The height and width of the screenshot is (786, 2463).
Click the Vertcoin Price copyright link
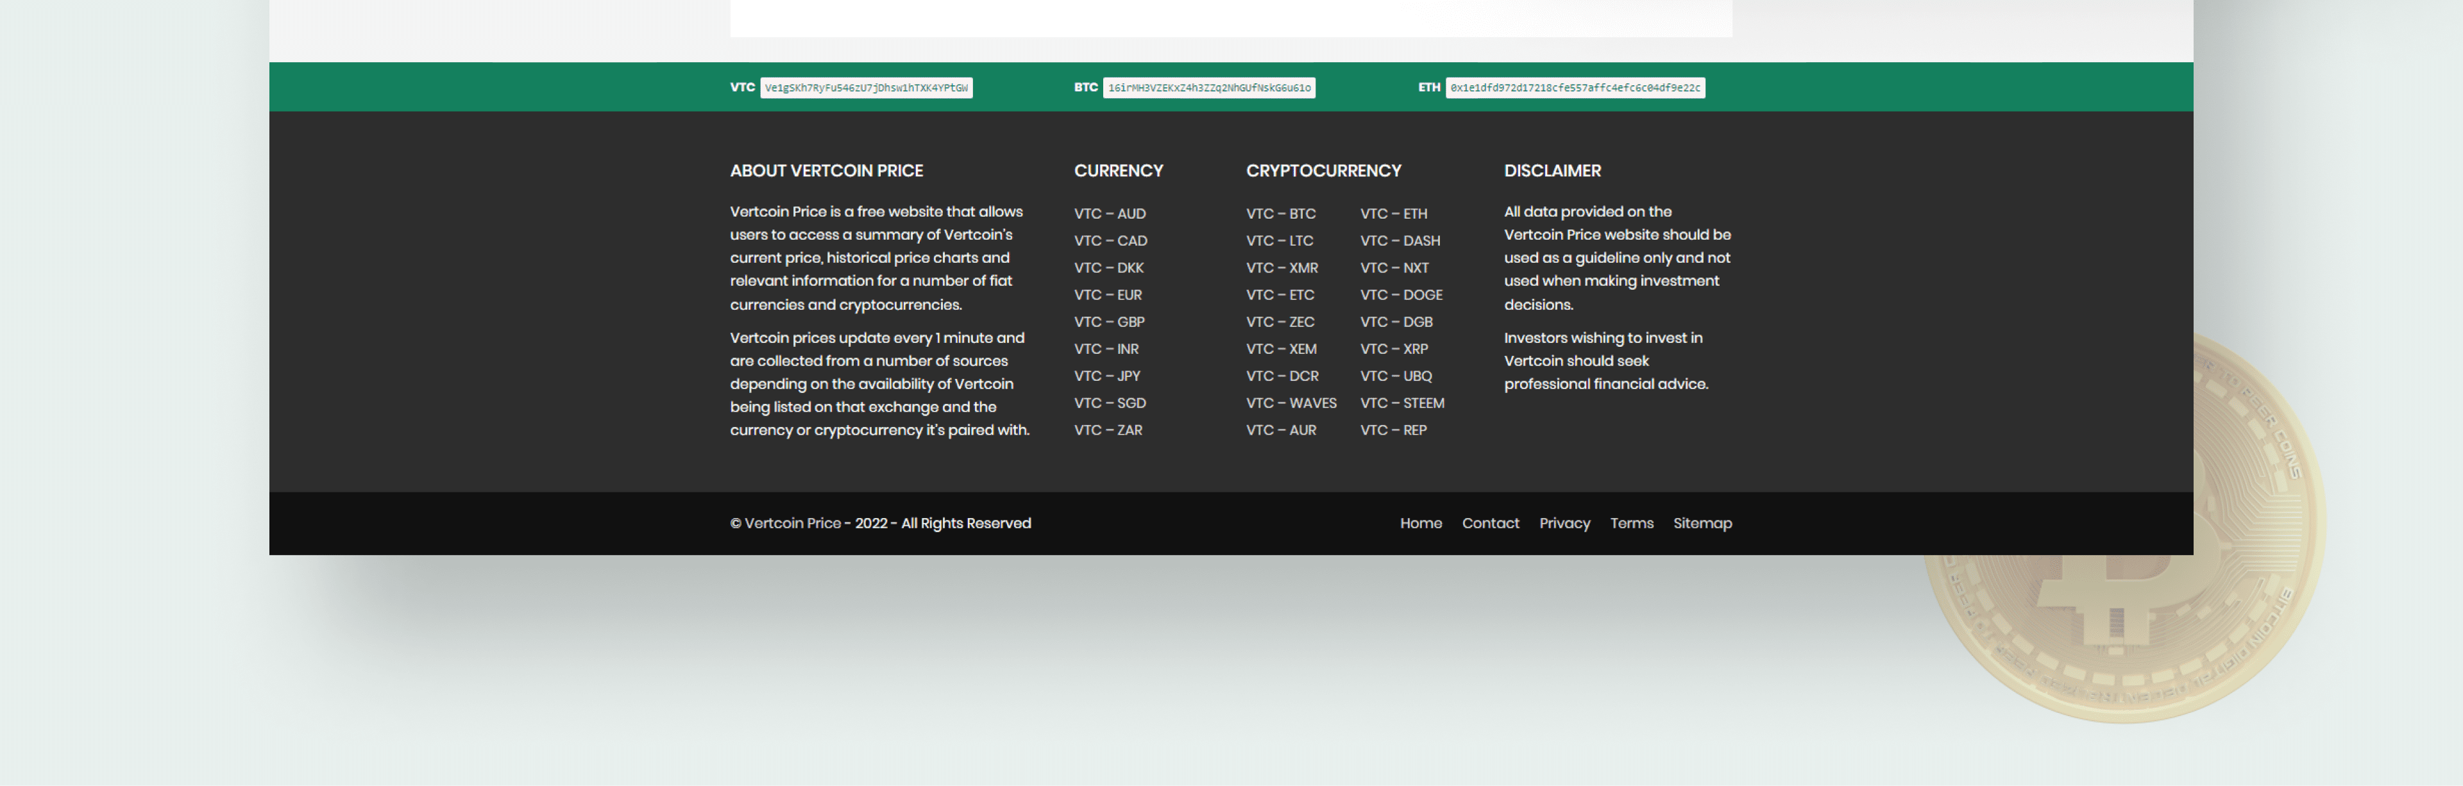pos(793,523)
